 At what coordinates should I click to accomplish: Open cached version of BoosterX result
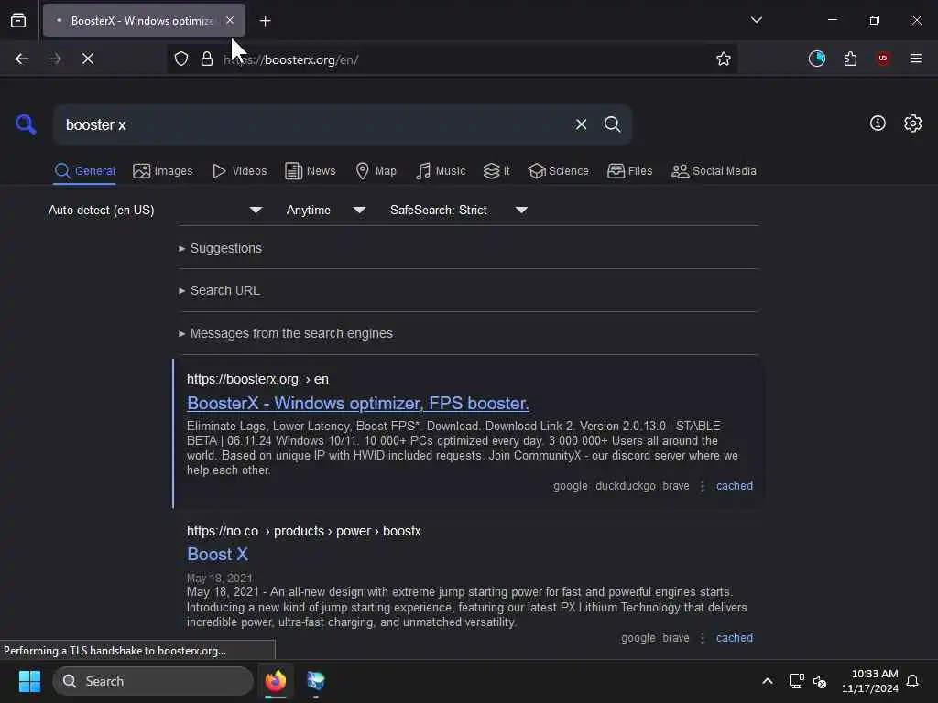pyautogui.click(x=735, y=486)
